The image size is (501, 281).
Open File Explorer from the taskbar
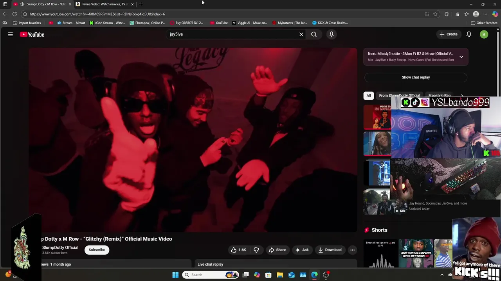pyautogui.click(x=280, y=275)
